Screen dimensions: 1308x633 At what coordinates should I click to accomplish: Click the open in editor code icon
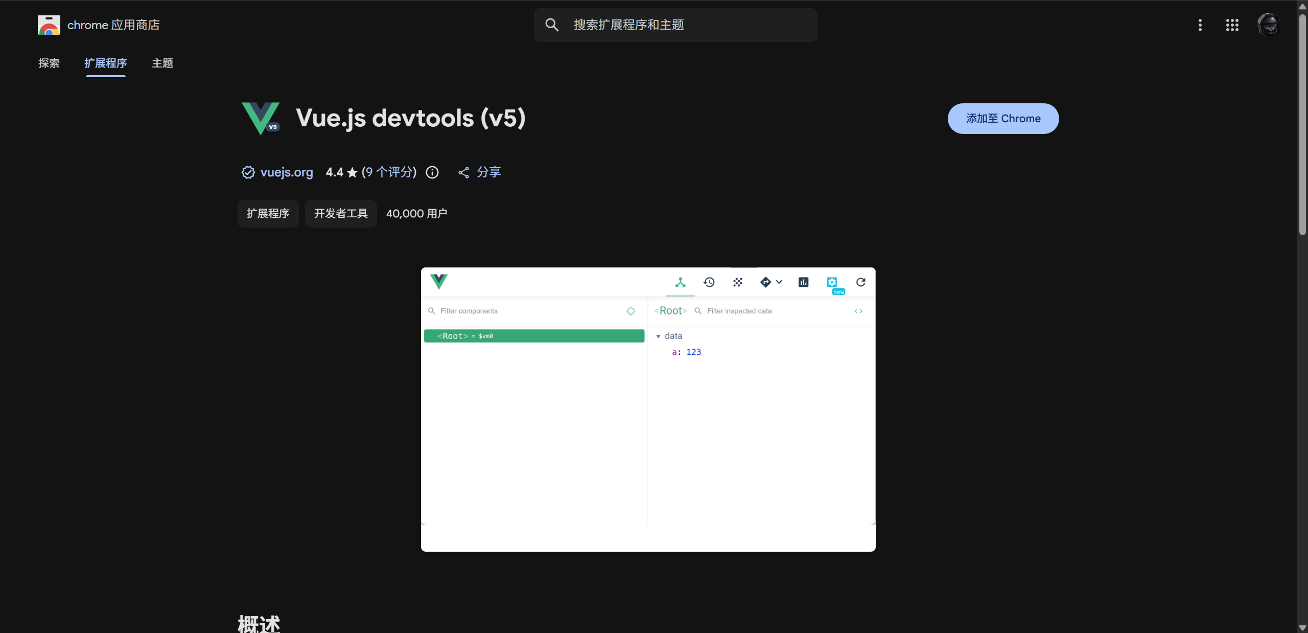858,311
